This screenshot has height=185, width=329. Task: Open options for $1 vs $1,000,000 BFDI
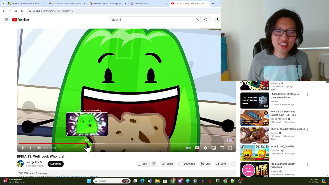(x=307, y=147)
